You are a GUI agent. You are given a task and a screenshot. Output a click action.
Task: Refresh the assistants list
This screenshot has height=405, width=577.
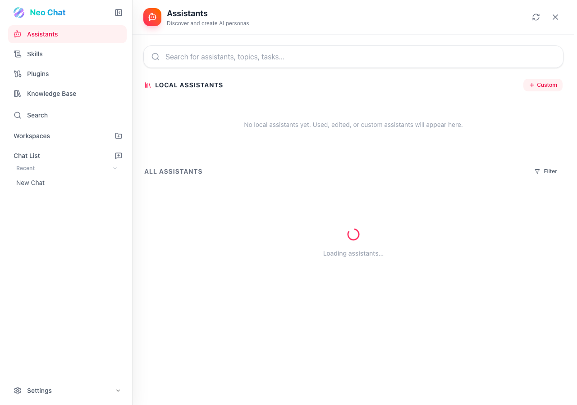tap(536, 17)
